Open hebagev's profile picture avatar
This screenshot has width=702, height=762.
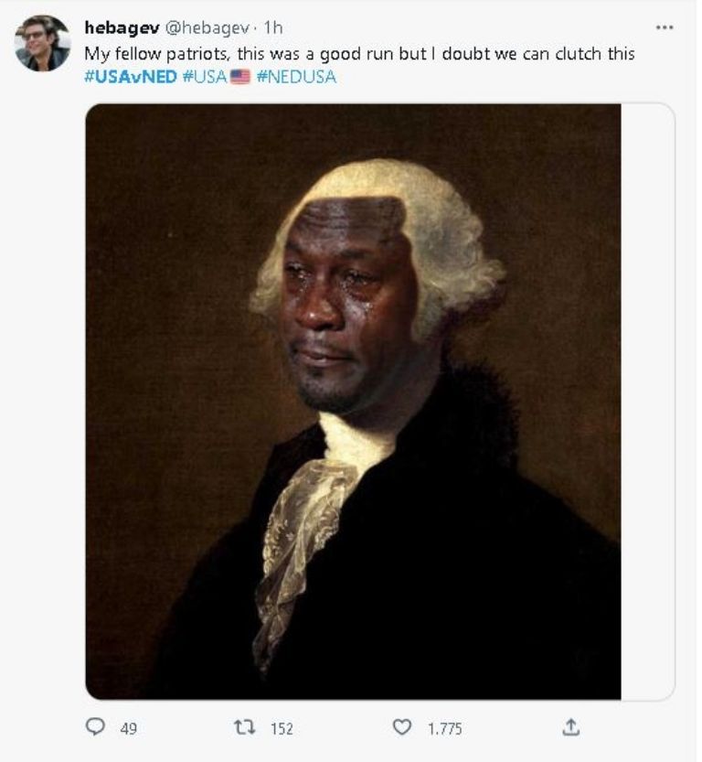tap(42, 43)
